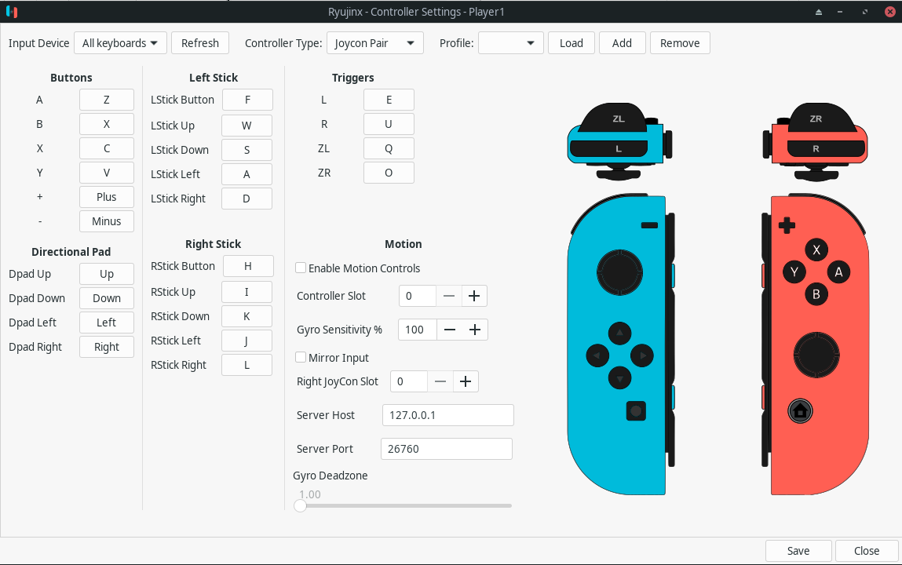Rebind LStick Up mapped to W

point(246,126)
